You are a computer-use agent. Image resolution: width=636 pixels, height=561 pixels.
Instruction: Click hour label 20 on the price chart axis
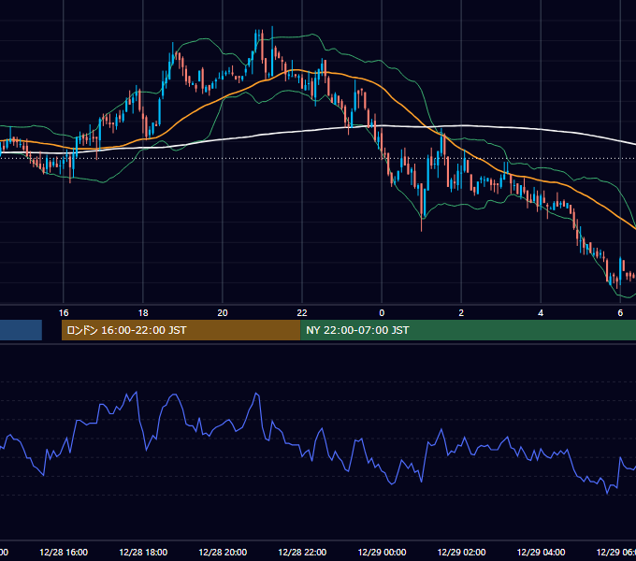223,313
